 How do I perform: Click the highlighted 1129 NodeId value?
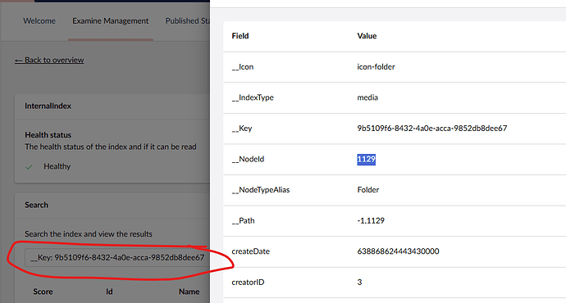[x=367, y=159]
